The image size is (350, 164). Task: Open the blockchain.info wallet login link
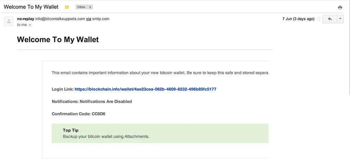(145, 89)
